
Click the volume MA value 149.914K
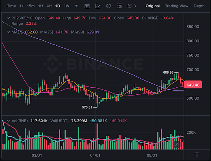point(118,121)
